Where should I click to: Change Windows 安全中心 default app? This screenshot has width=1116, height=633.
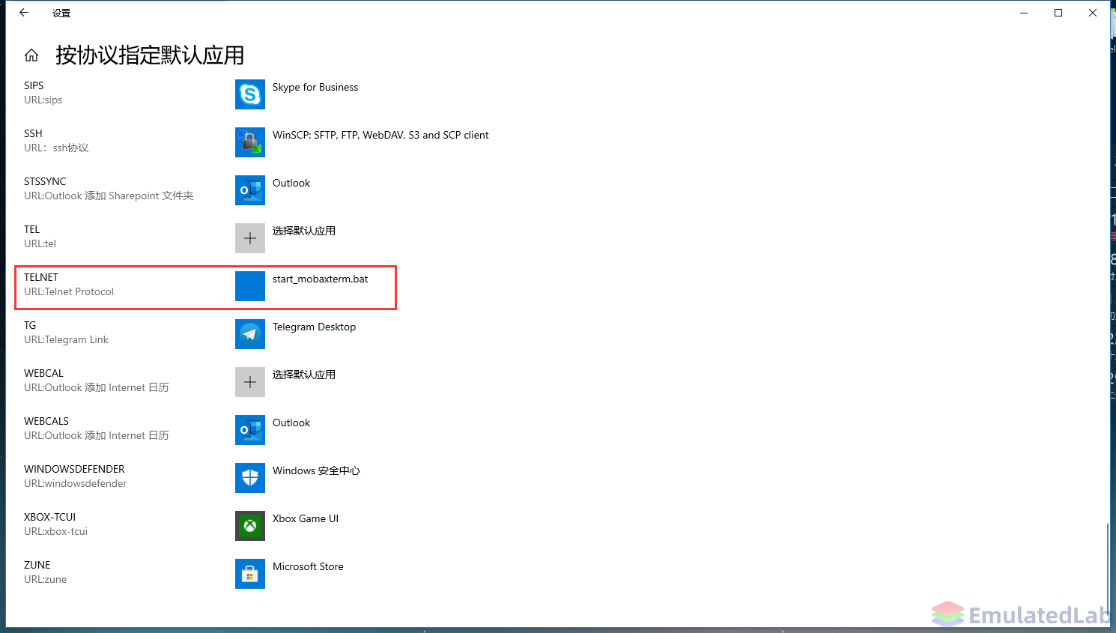tap(316, 470)
